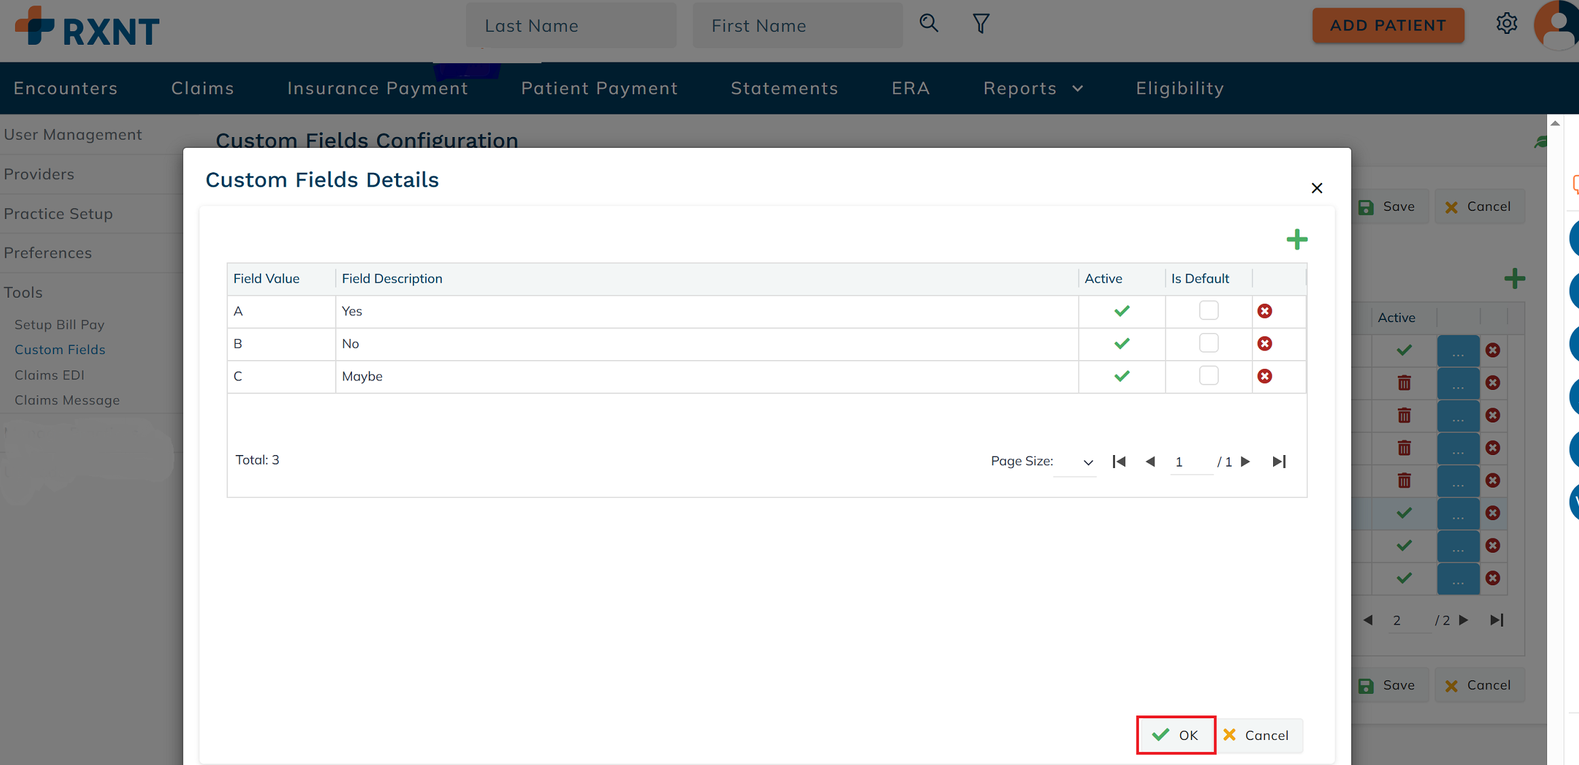1579x765 pixels.
Task: Click scrollbar up arrow on right
Action: pos(1555,123)
